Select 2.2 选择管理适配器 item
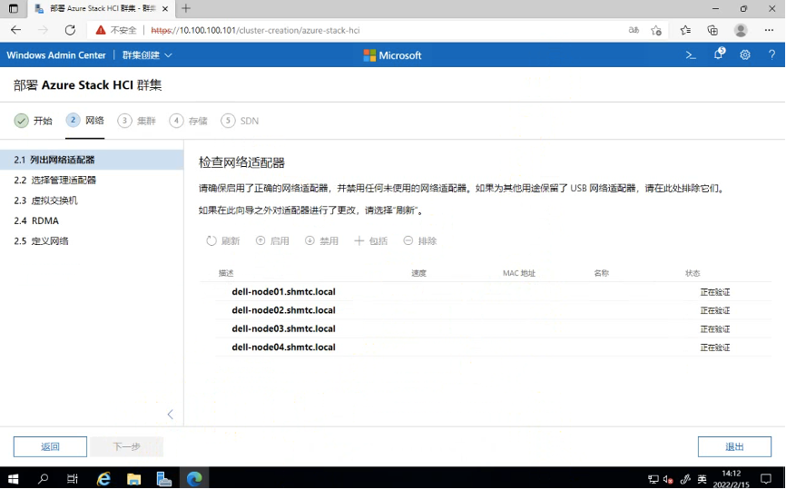Screen dimensions: 786x489 92,181
